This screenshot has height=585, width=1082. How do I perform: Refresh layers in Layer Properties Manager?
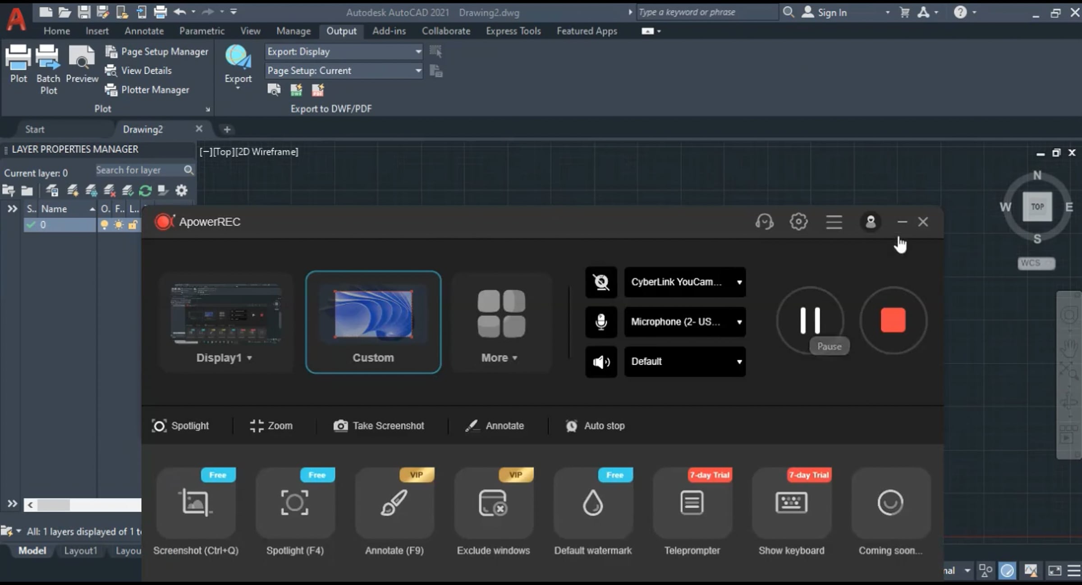(x=145, y=191)
